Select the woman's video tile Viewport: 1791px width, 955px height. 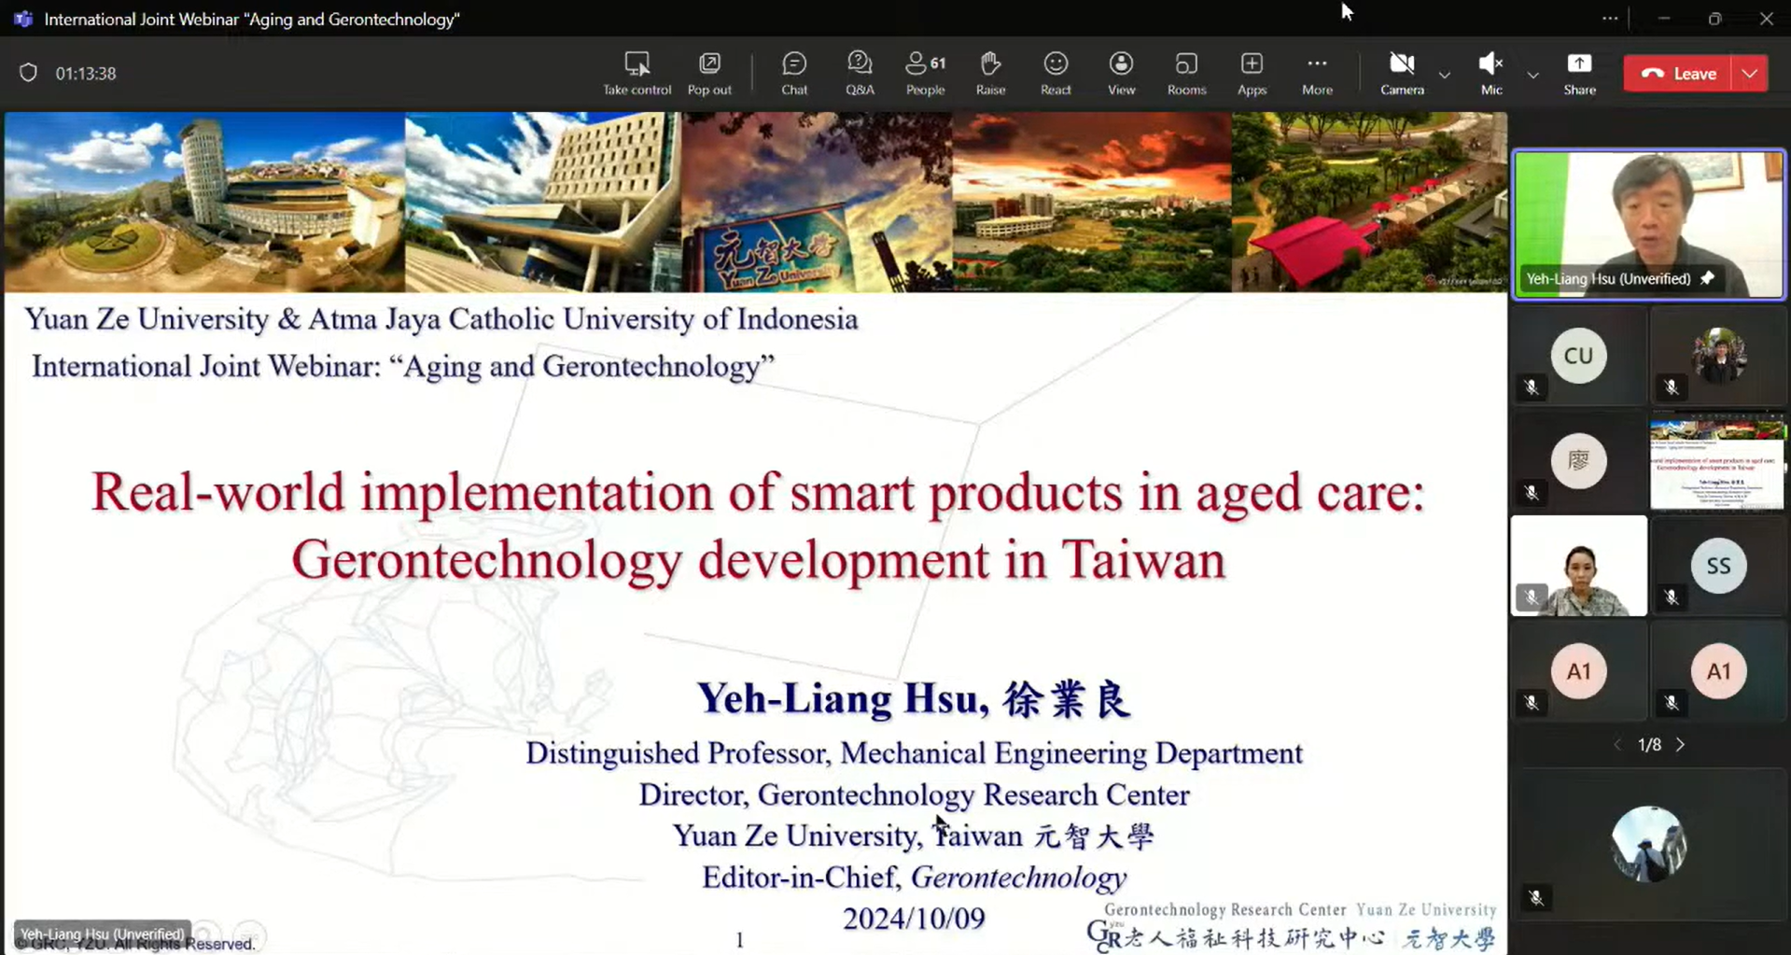tap(1578, 566)
